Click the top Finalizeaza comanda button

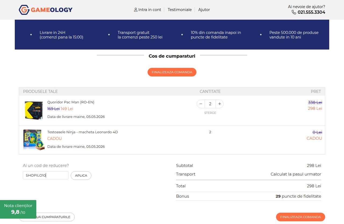coord(172,72)
